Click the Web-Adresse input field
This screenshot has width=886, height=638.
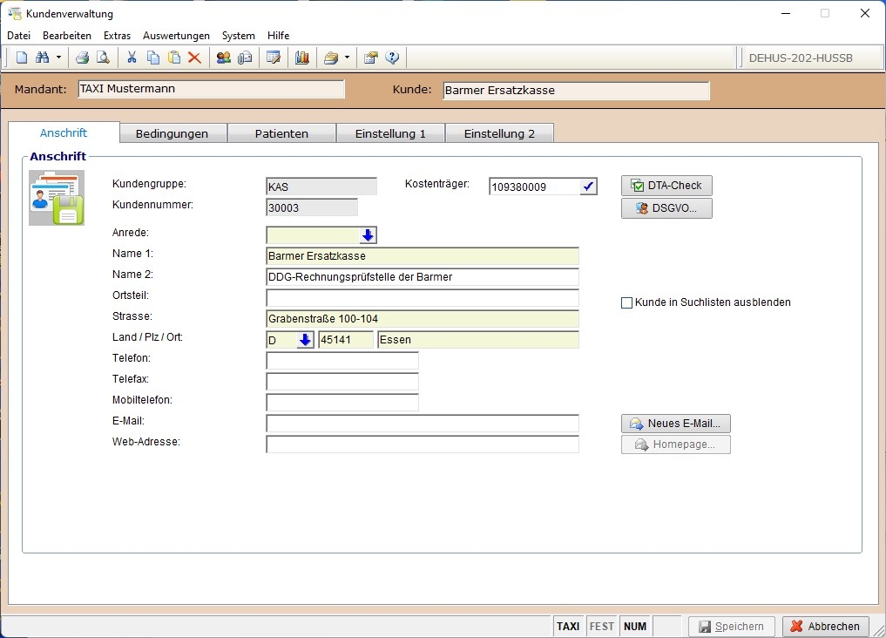point(423,445)
